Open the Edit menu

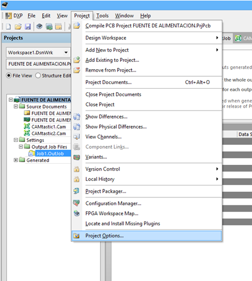click(46, 15)
